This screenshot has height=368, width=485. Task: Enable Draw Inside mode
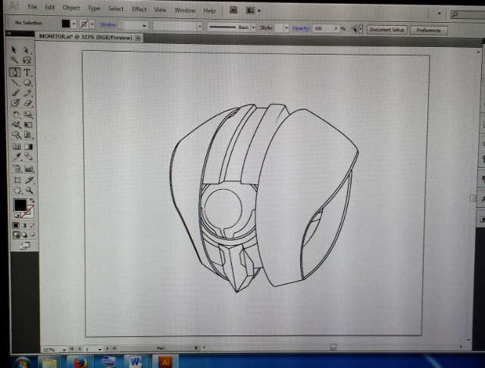click(x=33, y=234)
